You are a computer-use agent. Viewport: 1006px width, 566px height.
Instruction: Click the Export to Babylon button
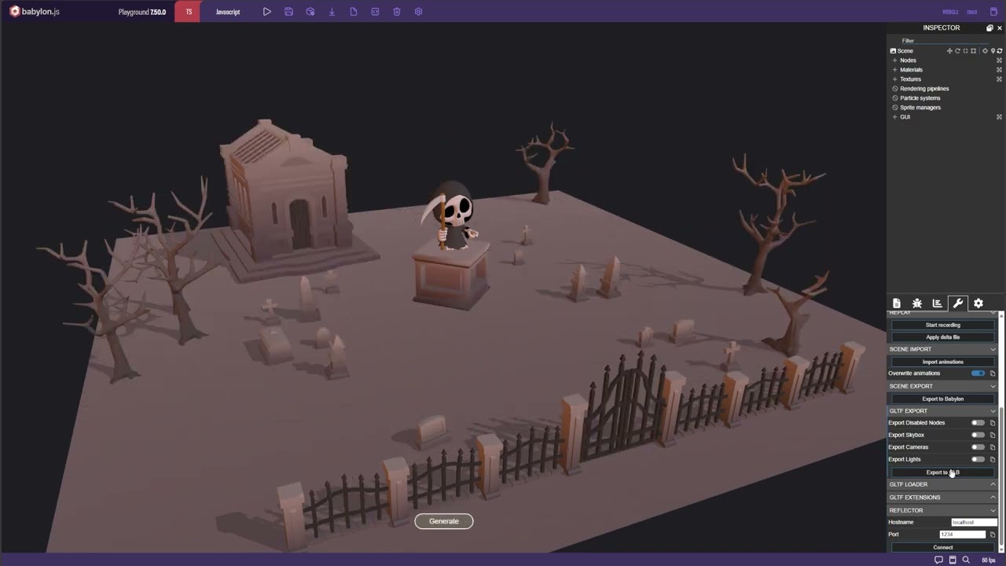coord(943,399)
